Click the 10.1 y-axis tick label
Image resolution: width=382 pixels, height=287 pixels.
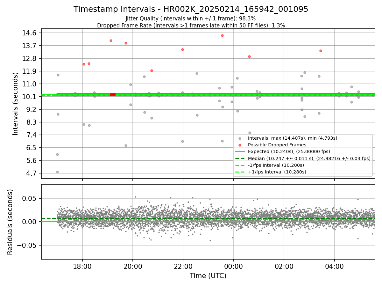[x=30, y=97]
